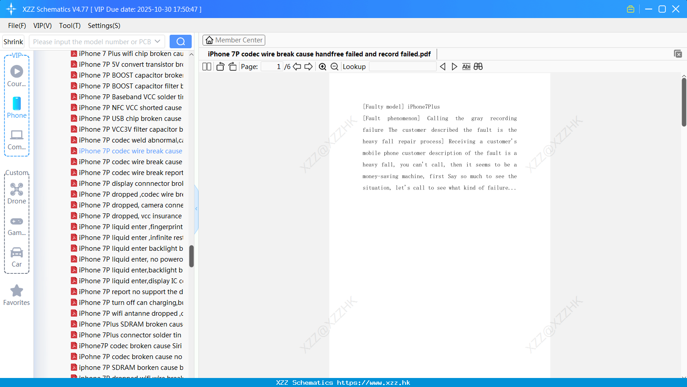Open iPhone 7P VCC3V filter capacitor file

click(x=127, y=129)
